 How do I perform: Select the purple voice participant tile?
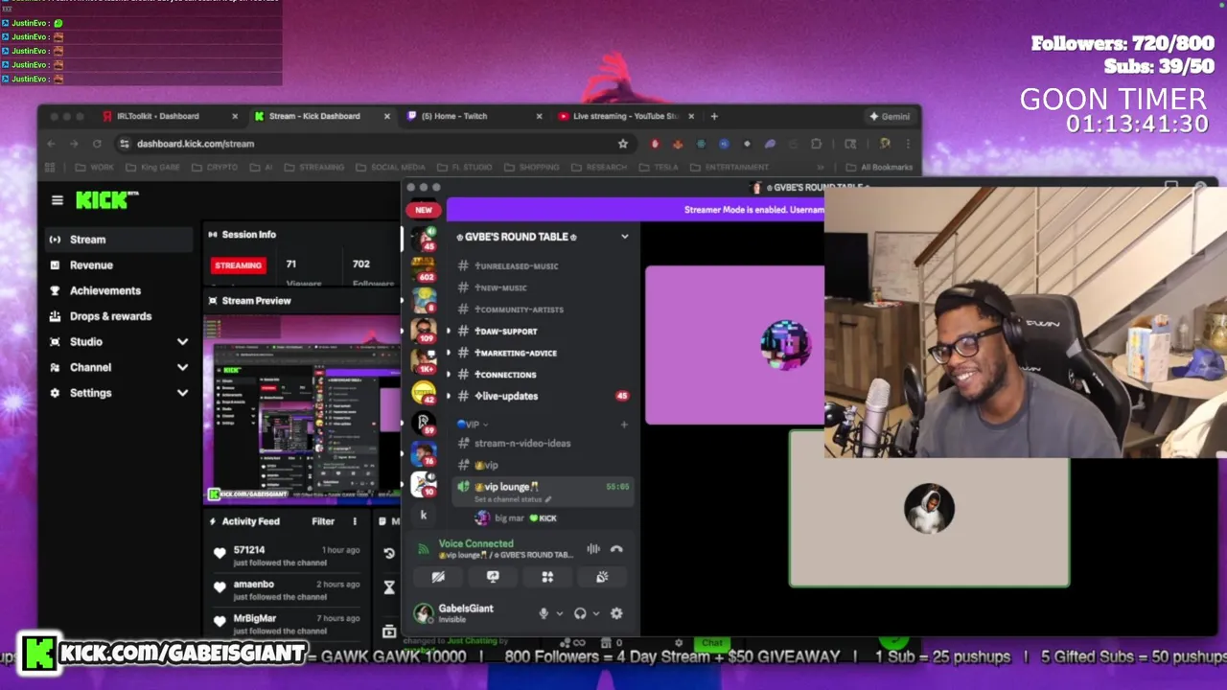point(735,345)
